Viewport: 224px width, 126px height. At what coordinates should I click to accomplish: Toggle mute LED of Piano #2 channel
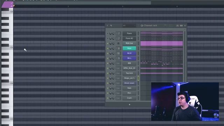(x=108, y=38)
